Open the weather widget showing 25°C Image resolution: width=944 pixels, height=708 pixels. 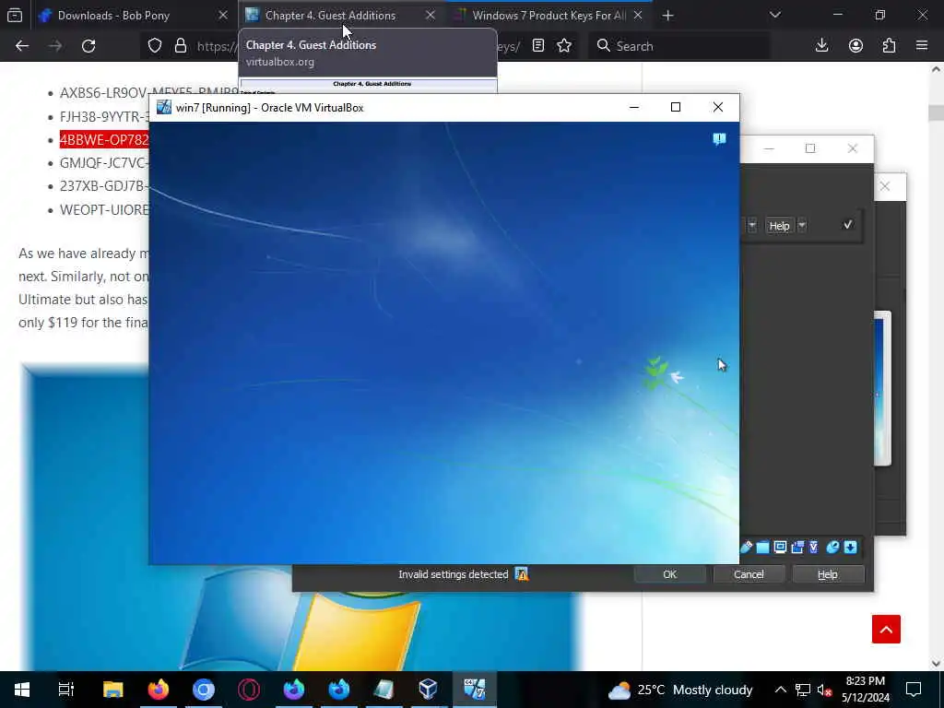(679, 690)
